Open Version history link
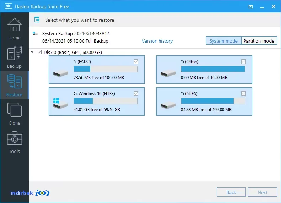This screenshot has height=203, width=281. (157, 41)
